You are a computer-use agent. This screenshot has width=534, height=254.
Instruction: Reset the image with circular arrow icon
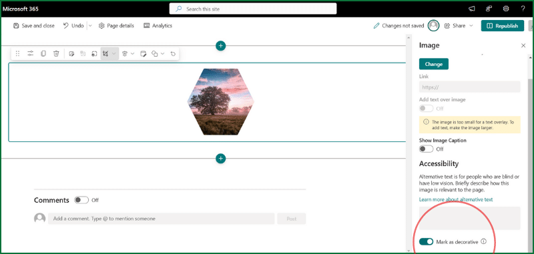click(x=173, y=54)
